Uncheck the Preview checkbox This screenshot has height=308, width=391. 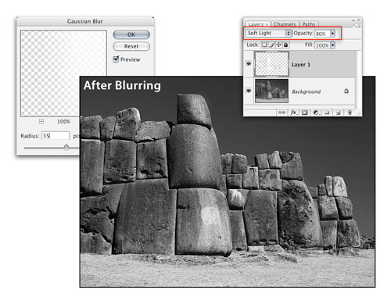click(116, 59)
